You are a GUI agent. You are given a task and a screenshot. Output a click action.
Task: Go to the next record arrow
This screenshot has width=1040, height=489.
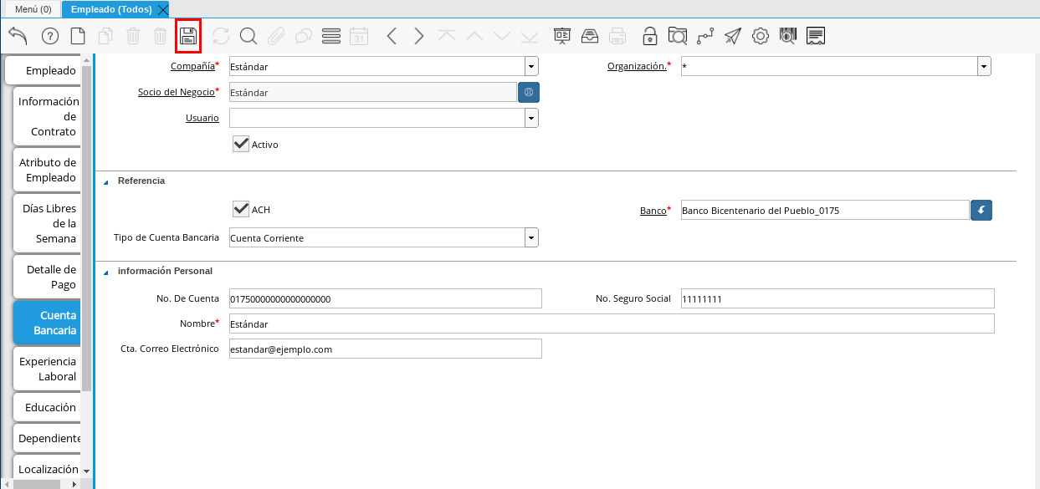click(x=419, y=36)
